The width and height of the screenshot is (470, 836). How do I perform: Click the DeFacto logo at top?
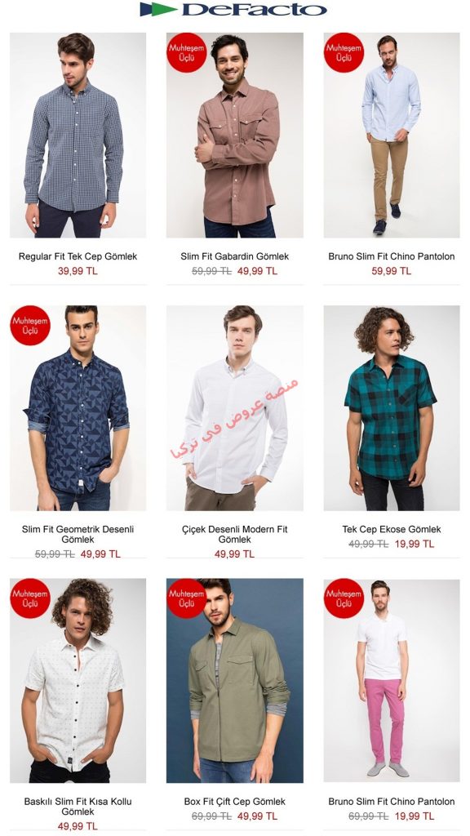pos(233,9)
